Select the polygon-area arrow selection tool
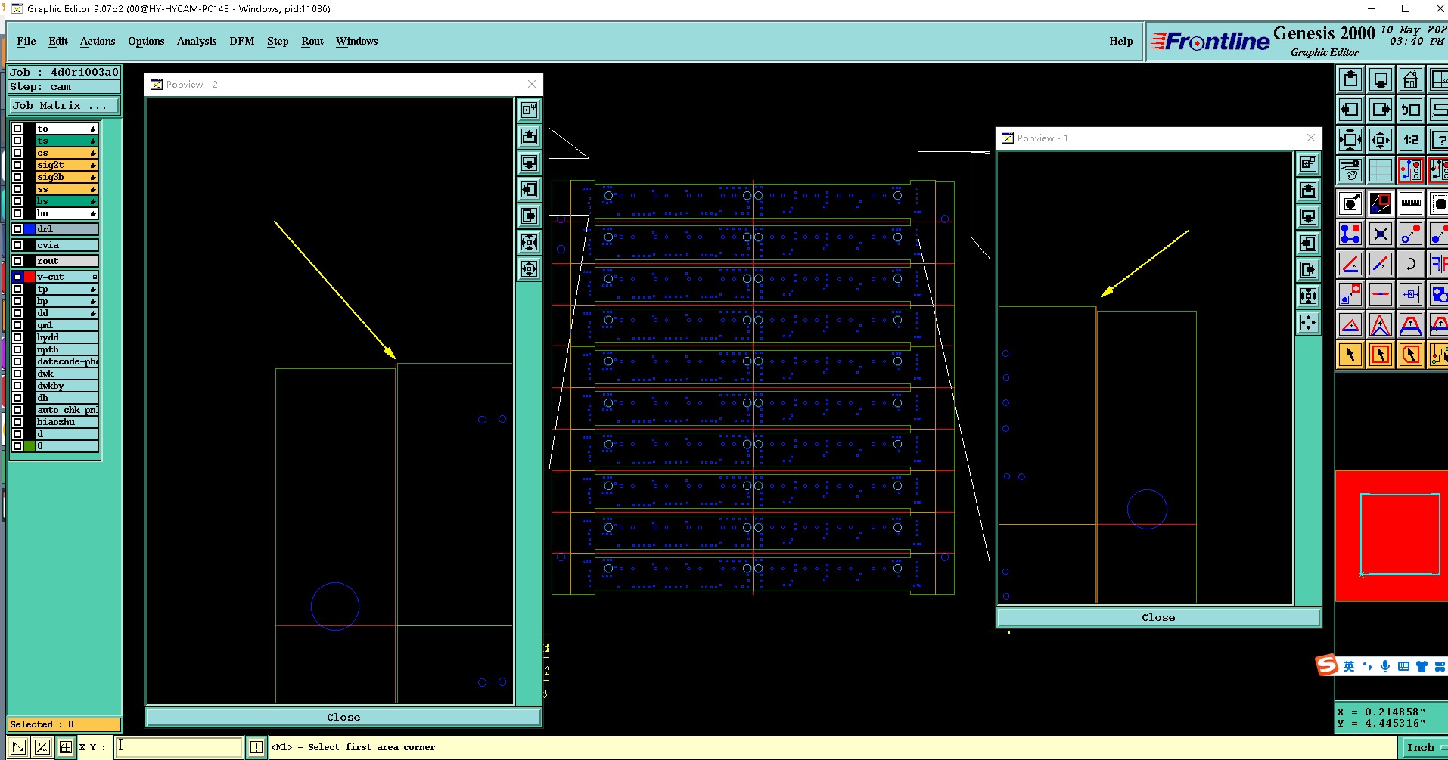Image resolution: width=1448 pixels, height=760 pixels. 1411,355
